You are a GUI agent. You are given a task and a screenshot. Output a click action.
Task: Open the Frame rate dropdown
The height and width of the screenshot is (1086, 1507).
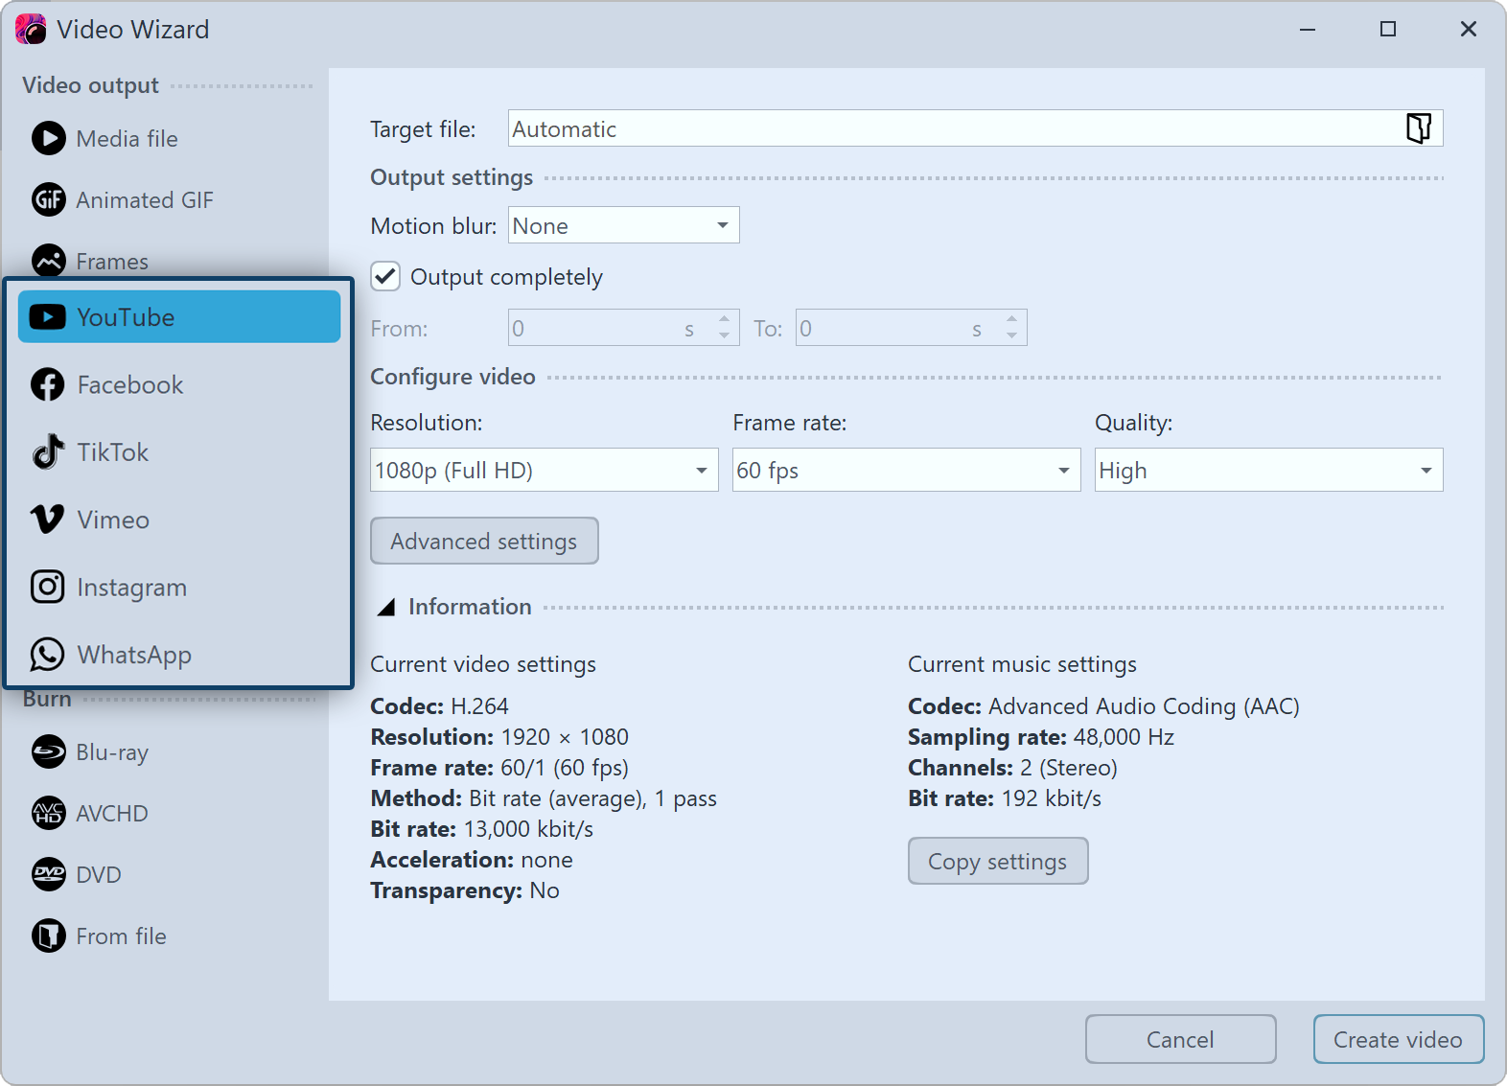point(905,471)
